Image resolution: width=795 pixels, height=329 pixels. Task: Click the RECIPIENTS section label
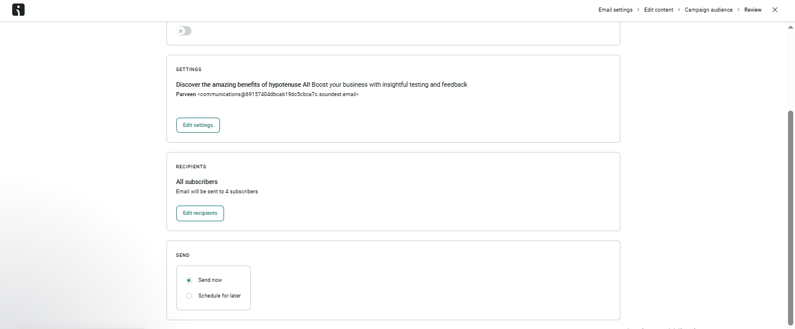[x=191, y=167]
